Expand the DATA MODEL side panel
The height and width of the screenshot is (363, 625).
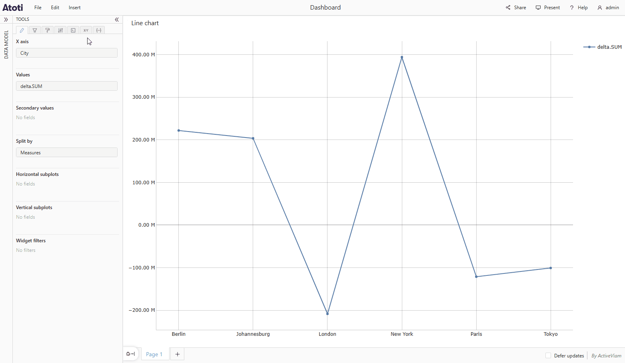pos(6,19)
